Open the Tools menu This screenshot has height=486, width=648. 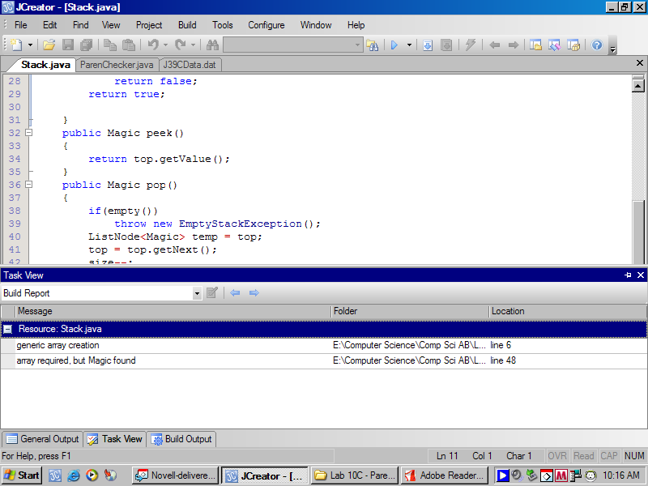[x=222, y=25]
